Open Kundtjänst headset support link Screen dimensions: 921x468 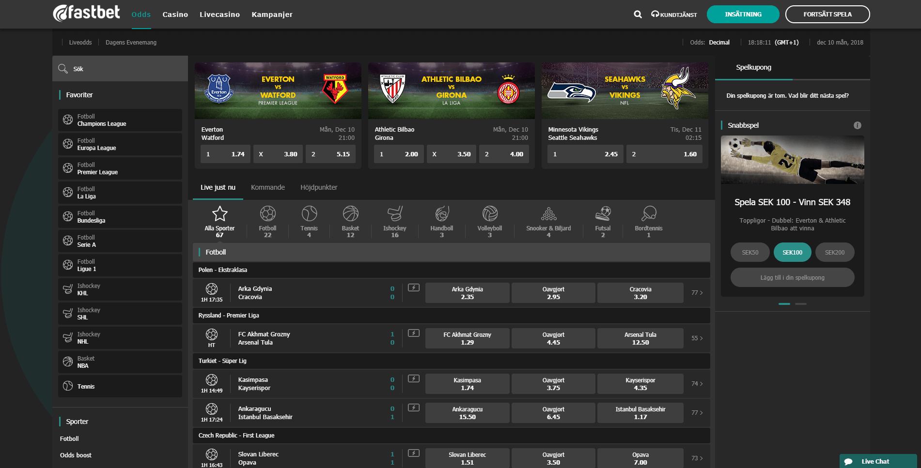(x=674, y=15)
